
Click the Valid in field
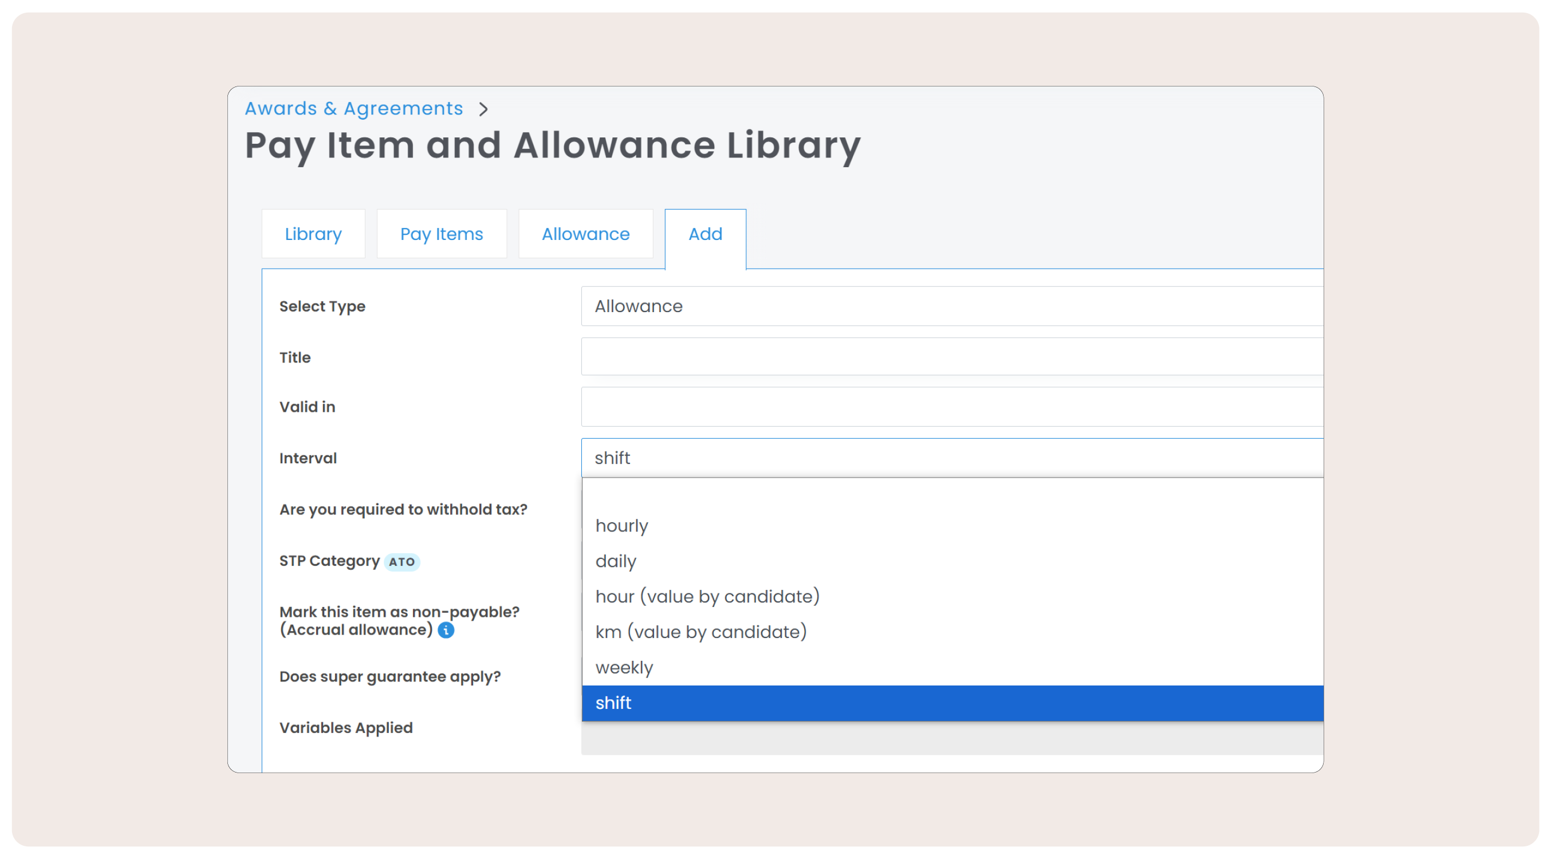[951, 407]
